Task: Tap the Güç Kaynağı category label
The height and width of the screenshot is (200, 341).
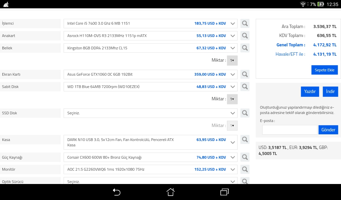Action: pyautogui.click(x=12, y=157)
